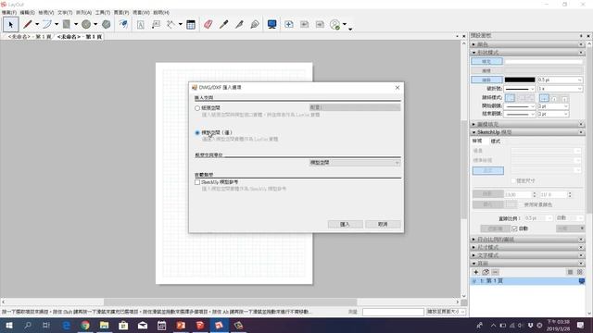Viewport: 593px width, 333px height.
Task: Open LayOut app from Windows taskbar
Action: (219, 325)
